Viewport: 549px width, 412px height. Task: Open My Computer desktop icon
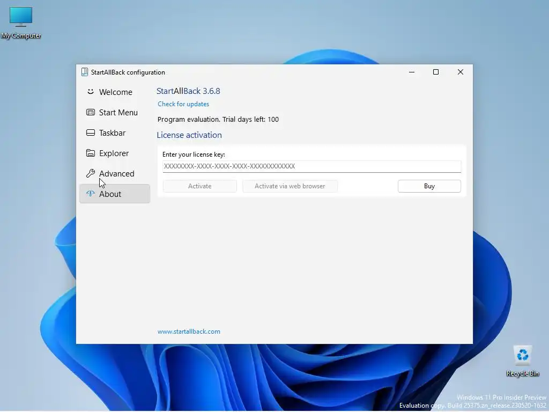(x=21, y=23)
